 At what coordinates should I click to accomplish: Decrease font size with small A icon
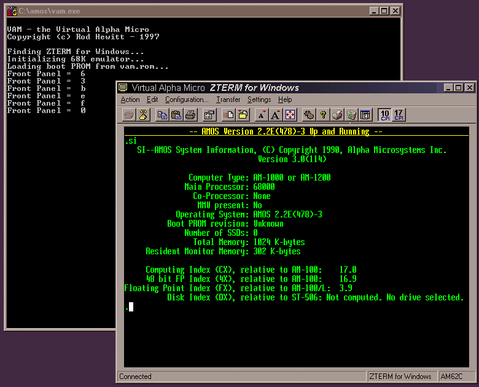coord(262,114)
